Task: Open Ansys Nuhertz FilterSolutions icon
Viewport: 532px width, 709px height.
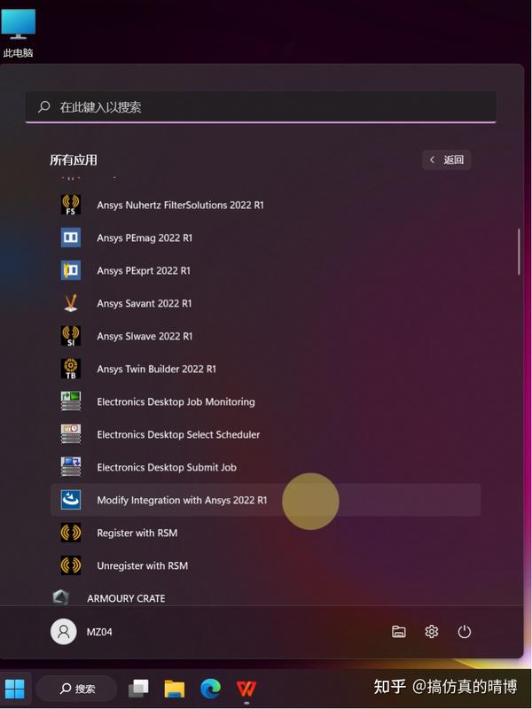Action: tap(71, 205)
